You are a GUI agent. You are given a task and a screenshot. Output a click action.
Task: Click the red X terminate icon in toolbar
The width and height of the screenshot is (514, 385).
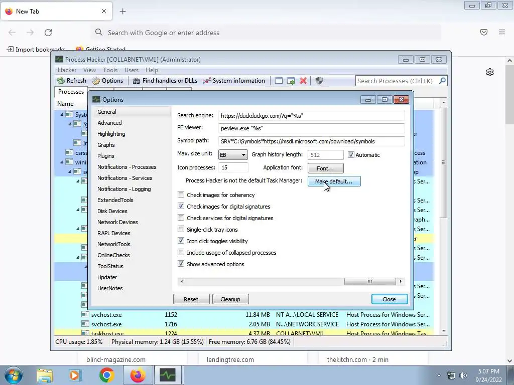click(303, 81)
